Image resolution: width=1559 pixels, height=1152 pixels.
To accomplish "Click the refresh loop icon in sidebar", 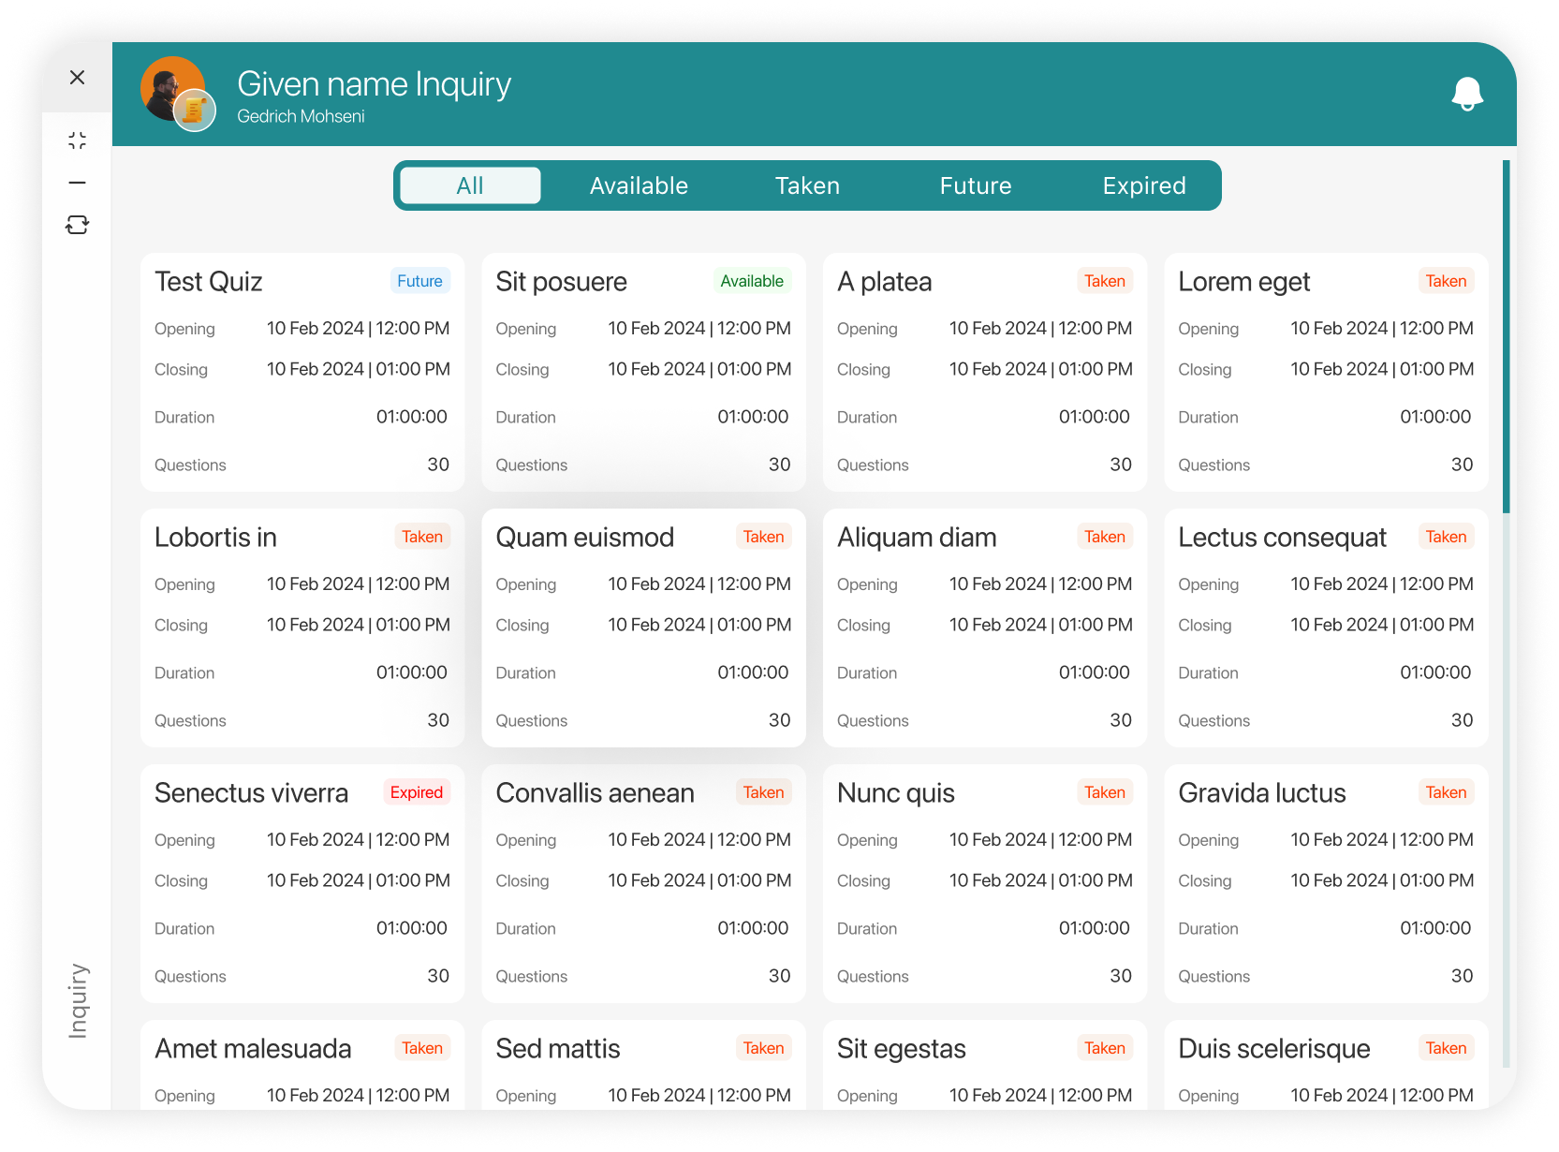I will (78, 225).
